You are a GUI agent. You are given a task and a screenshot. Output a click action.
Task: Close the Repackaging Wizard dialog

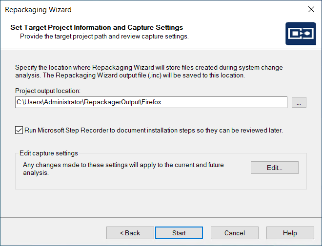[311, 9]
